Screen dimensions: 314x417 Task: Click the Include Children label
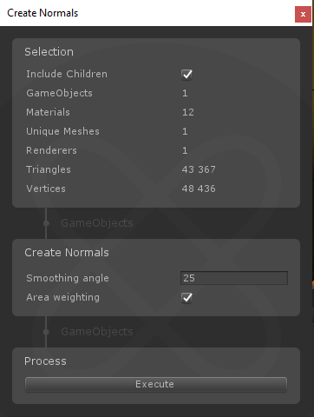[x=67, y=74]
